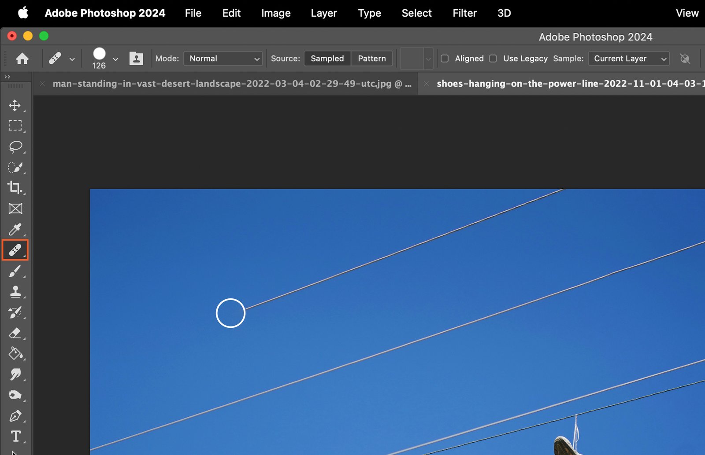This screenshot has width=705, height=455.
Task: Click the Home icon in options bar
Action: (22, 59)
